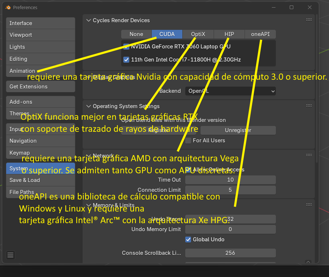This screenshot has height=277, width=329.
Task: Go to the Editing preferences
Action: click(40, 59)
